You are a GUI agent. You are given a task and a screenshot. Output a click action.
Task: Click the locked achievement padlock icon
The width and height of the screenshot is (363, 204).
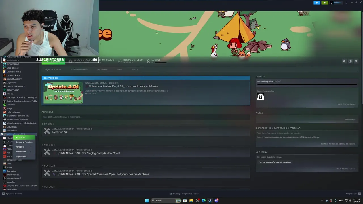click(260, 97)
